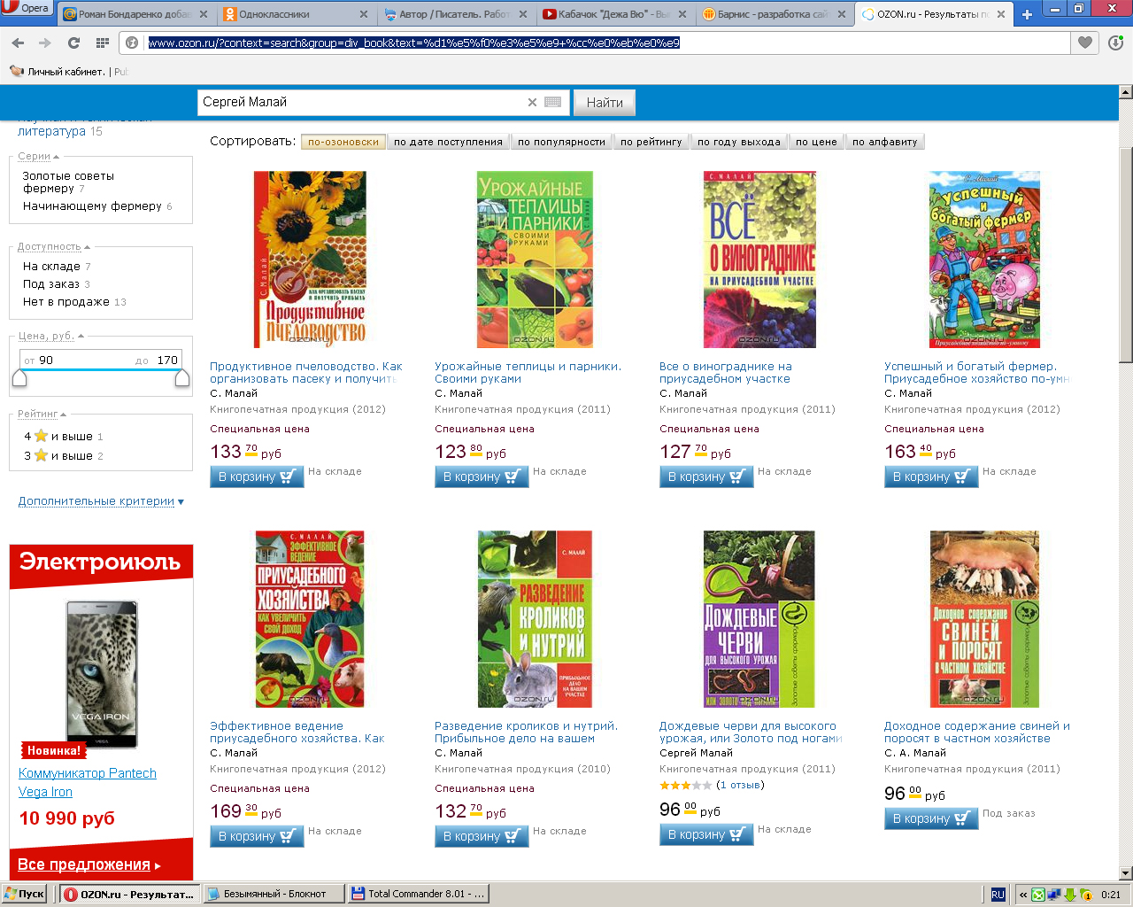Expand "Дополнительные критерии" section
This screenshot has height=907, width=1133.
pyautogui.click(x=101, y=501)
